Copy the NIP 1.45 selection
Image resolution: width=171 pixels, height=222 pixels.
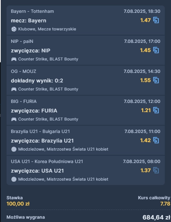[x=156, y=50]
